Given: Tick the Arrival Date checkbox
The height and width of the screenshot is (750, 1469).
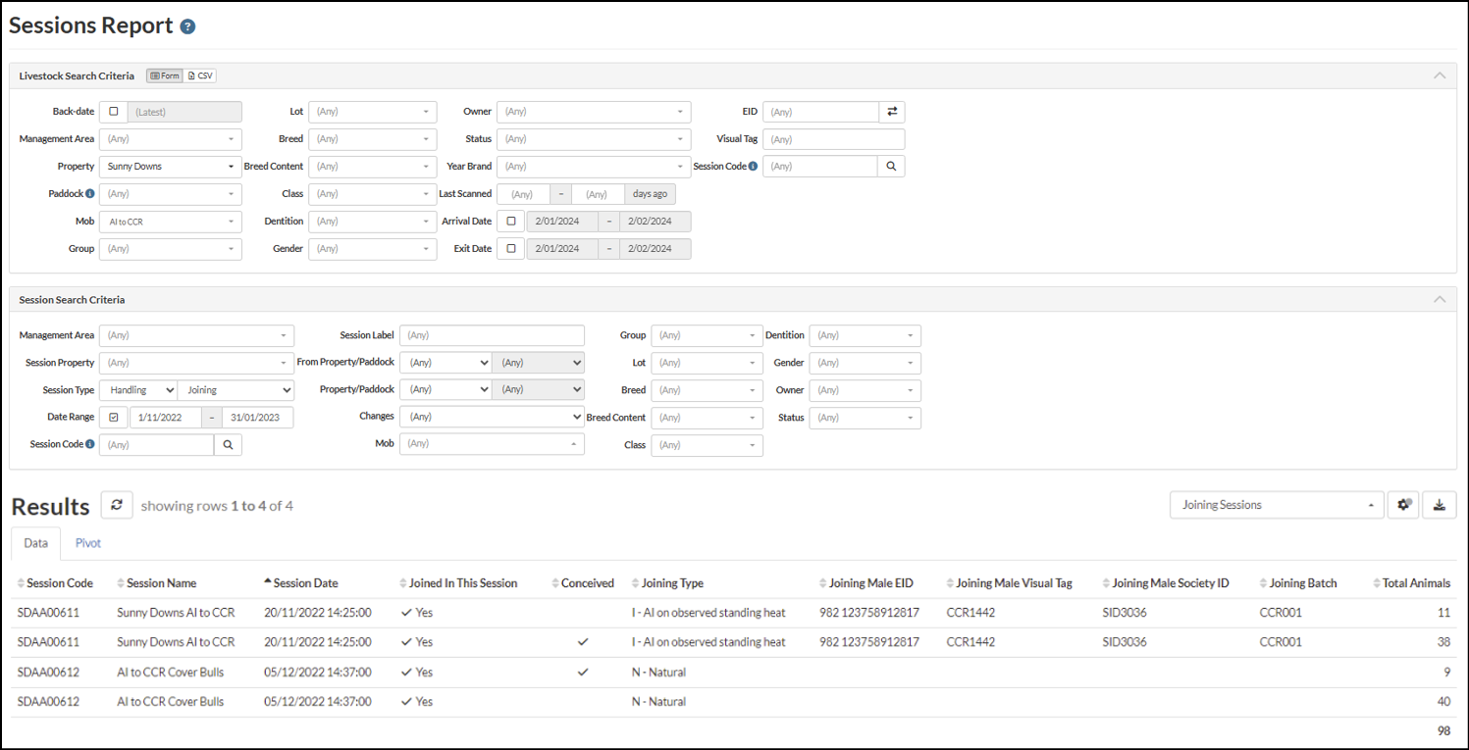Looking at the screenshot, I should coord(511,222).
